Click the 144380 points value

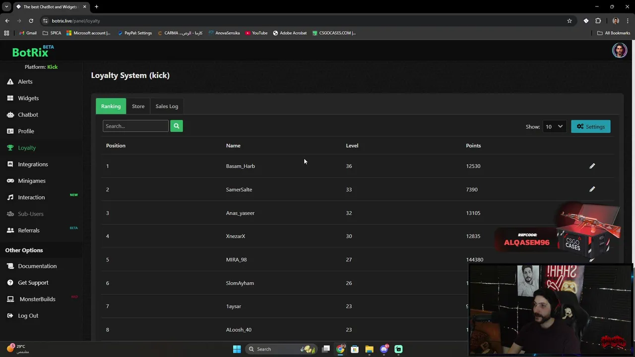coord(474,259)
